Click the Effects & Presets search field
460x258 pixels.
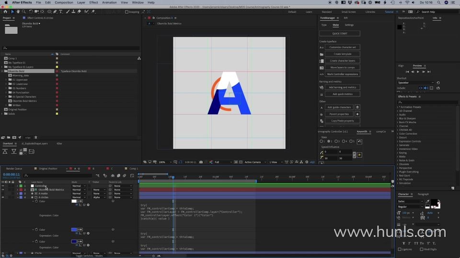point(426,102)
